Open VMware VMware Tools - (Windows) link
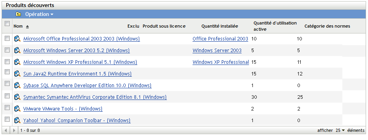 [63, 109]
